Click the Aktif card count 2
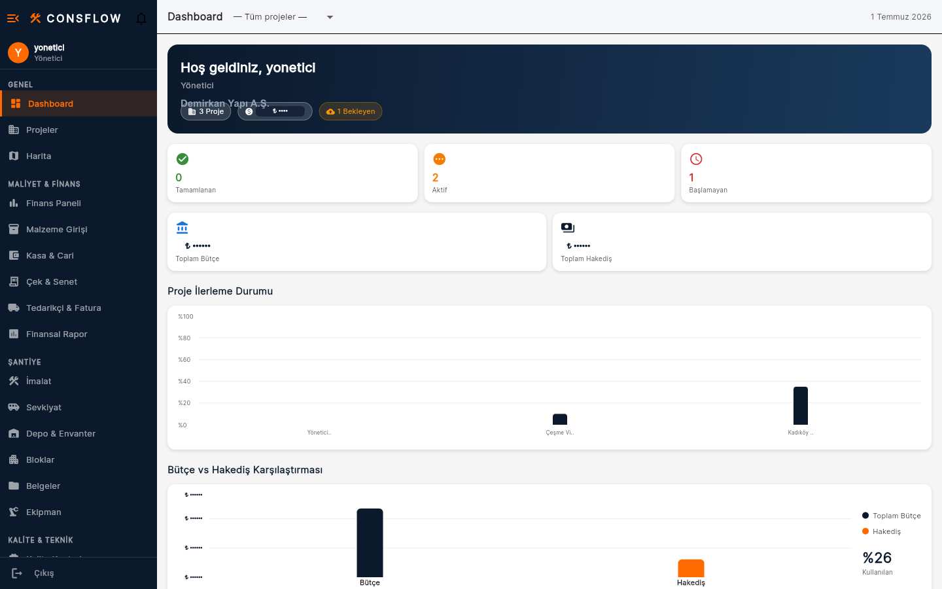Screen dimensions: 942x589 pos(436,177)
